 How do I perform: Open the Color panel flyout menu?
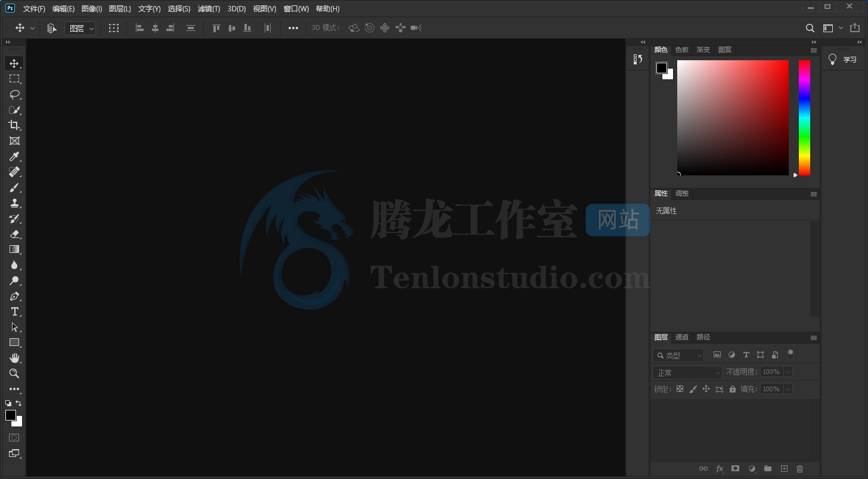click(814, 50)
